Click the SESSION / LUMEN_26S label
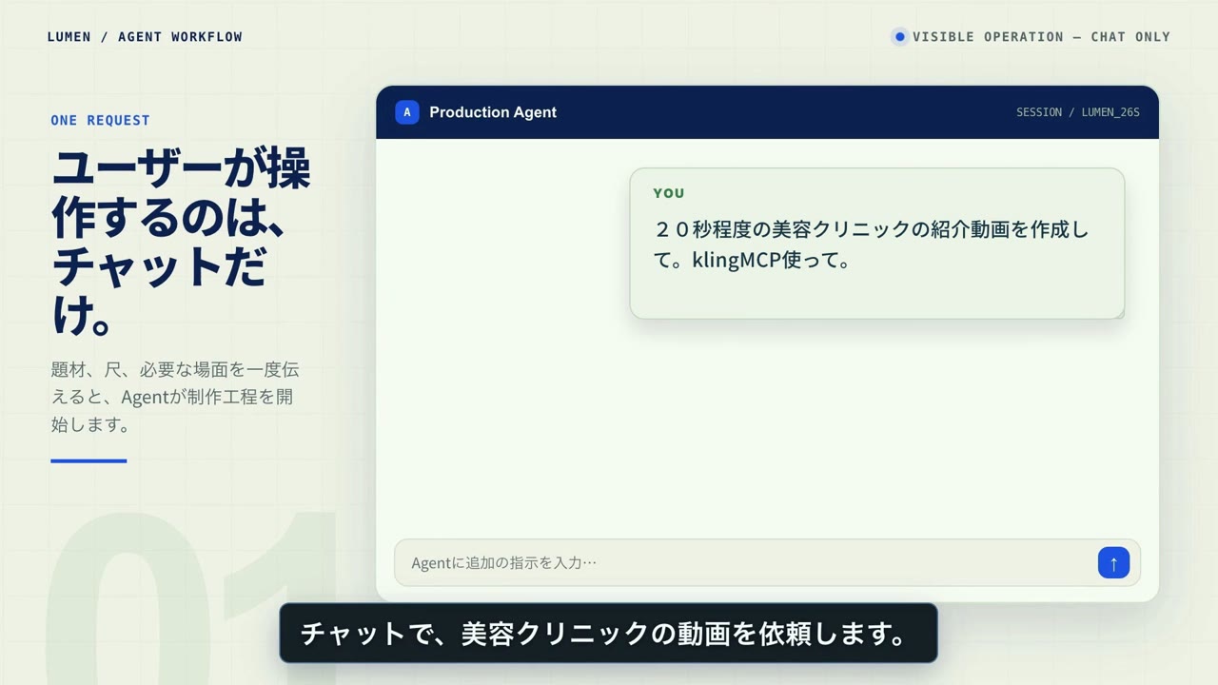The height and width of the screenshot is (685, 1218). 1078,112
